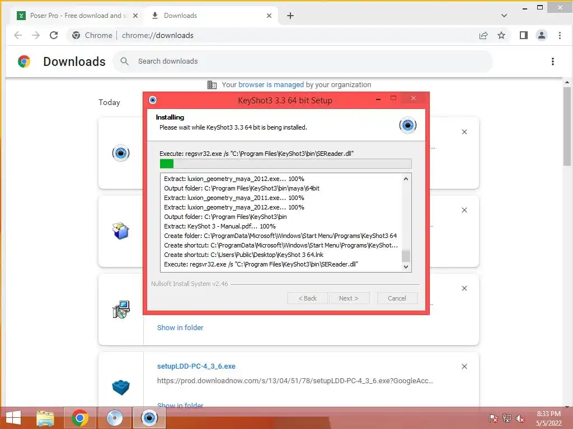Click the Search downloads field
573x429 pixels.
[303, 61]
